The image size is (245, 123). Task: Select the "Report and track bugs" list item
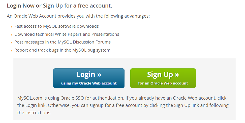(x=62, y=50)
